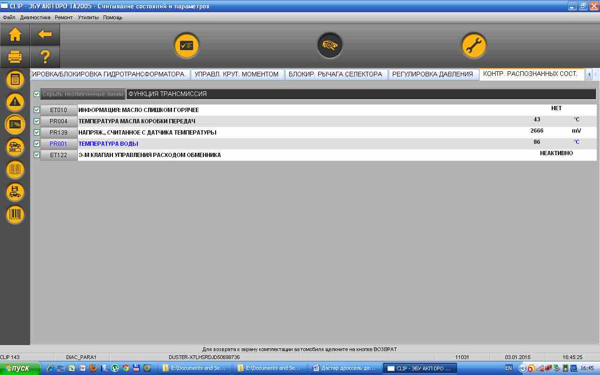Click the car diagnostics magnifier icon
This screenshot has height=375, width=600.
point(330,45)
